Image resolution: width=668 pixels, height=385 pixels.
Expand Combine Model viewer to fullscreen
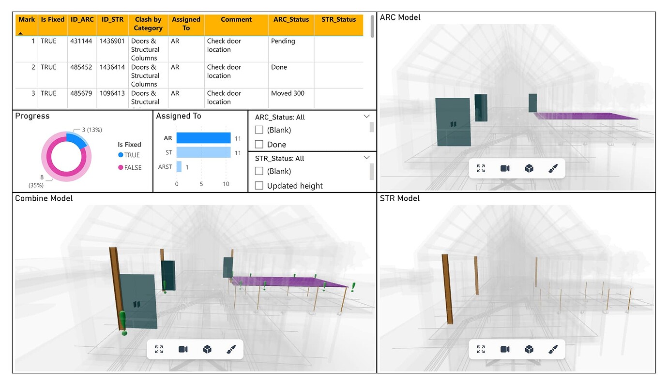[x=159, y=349]
